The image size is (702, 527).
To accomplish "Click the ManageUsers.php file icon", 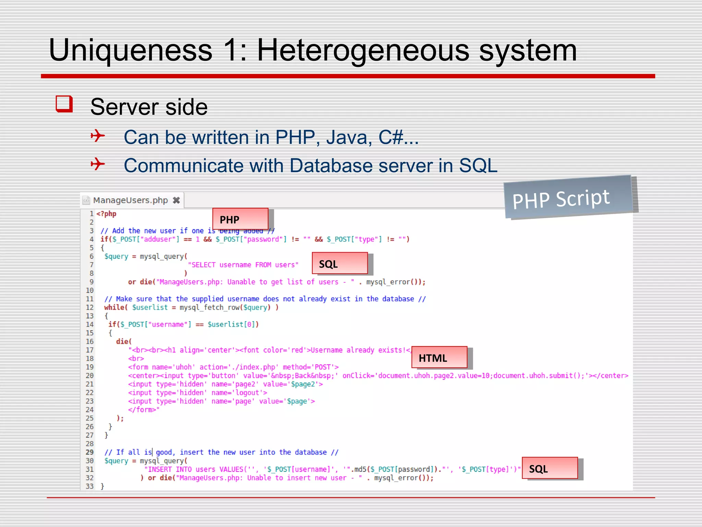I will [x=86, y=200].
